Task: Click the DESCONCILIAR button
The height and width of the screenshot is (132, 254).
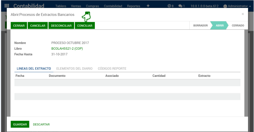Action: (x=61, y=26)
